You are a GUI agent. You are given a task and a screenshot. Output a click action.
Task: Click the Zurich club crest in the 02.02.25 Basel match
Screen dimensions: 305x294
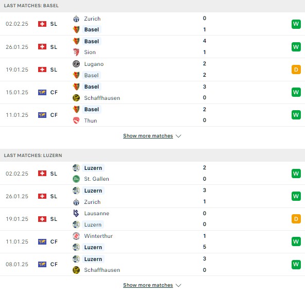pyautogui.click(x=76, y=19)
